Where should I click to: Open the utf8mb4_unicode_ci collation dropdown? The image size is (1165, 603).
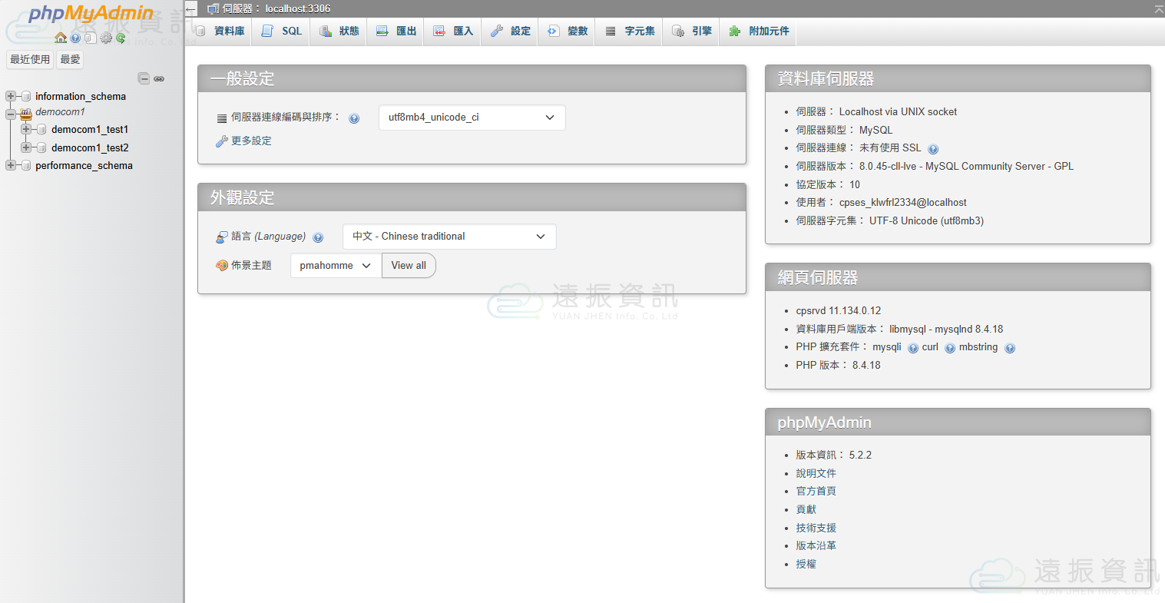point(472,118)
